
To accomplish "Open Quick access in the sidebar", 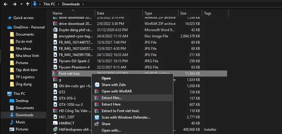I will 23,18.
